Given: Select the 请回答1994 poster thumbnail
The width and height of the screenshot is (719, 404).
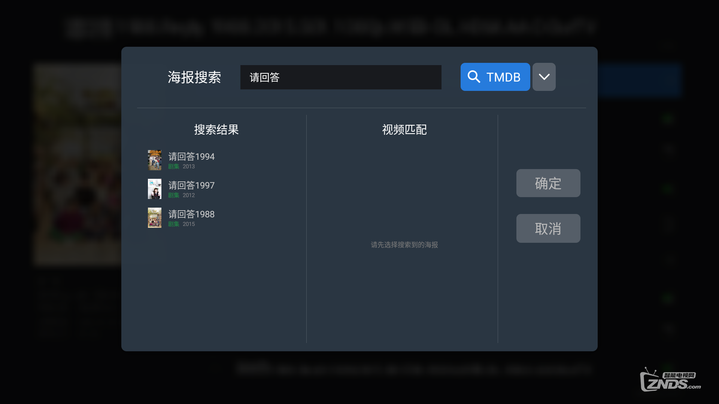Looking at the screenshot, I should tap(154, 160).
